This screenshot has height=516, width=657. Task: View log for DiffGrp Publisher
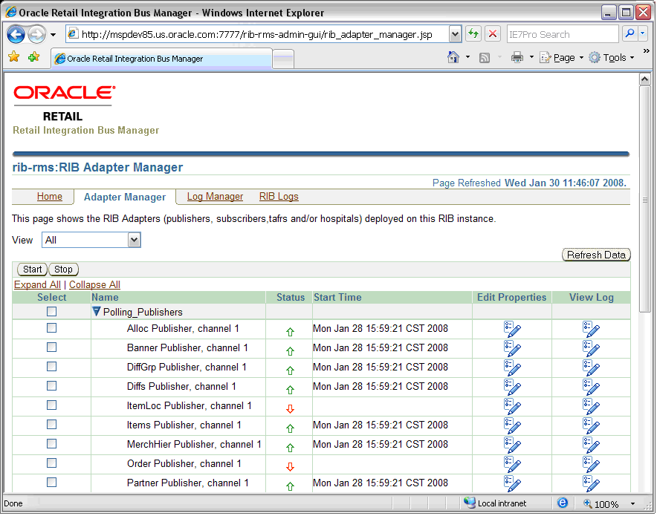click(x=591, y=368)
